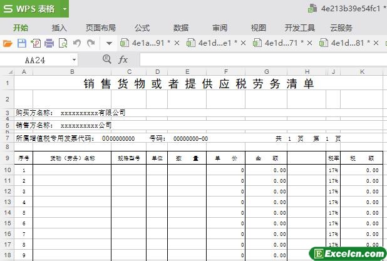The height and width of the screenshot is (261, 387).
Task: Click sequence number 5 in row 14
Action: pyautogui.click(x=24, y=213)
